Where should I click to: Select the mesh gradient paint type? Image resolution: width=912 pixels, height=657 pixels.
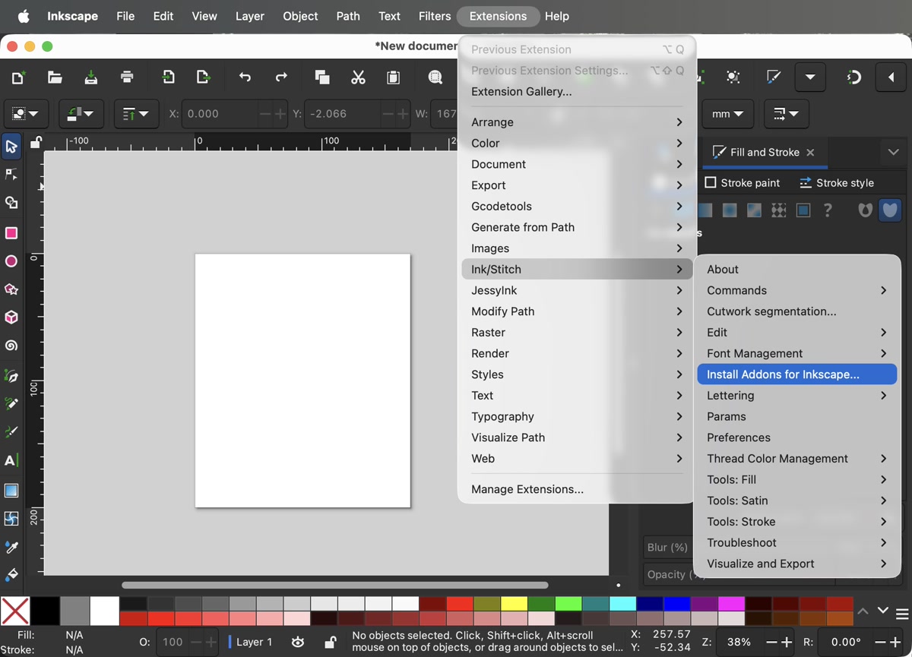pos(754,210)
